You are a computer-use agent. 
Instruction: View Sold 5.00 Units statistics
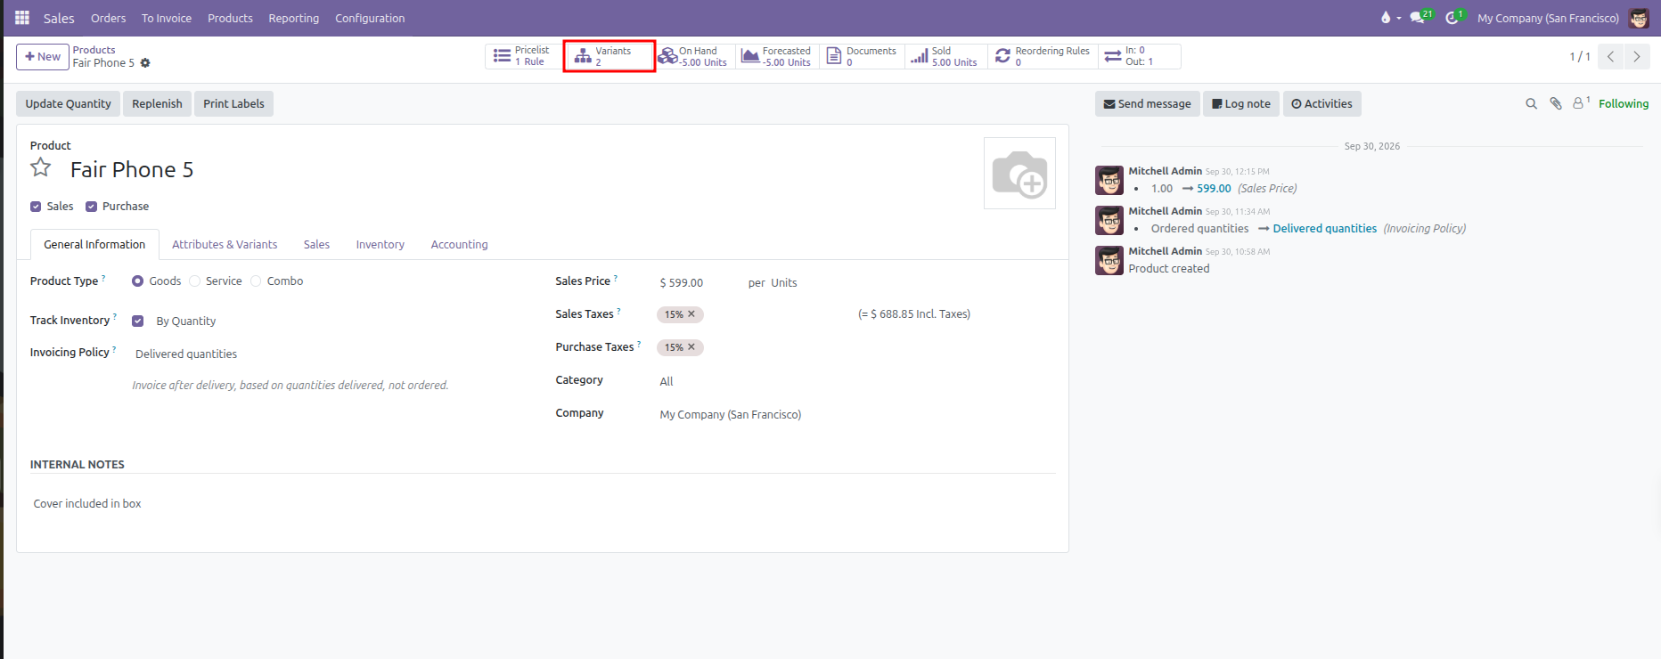pos(945,56)
